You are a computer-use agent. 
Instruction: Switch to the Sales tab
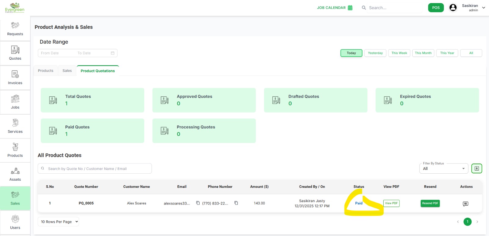[x=67, y=71]
